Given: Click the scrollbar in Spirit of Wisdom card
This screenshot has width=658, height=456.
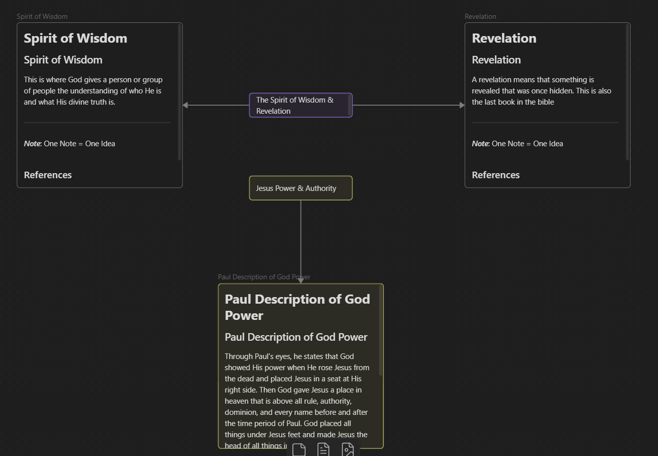Looking at the screenshot, I should [180, 91].
